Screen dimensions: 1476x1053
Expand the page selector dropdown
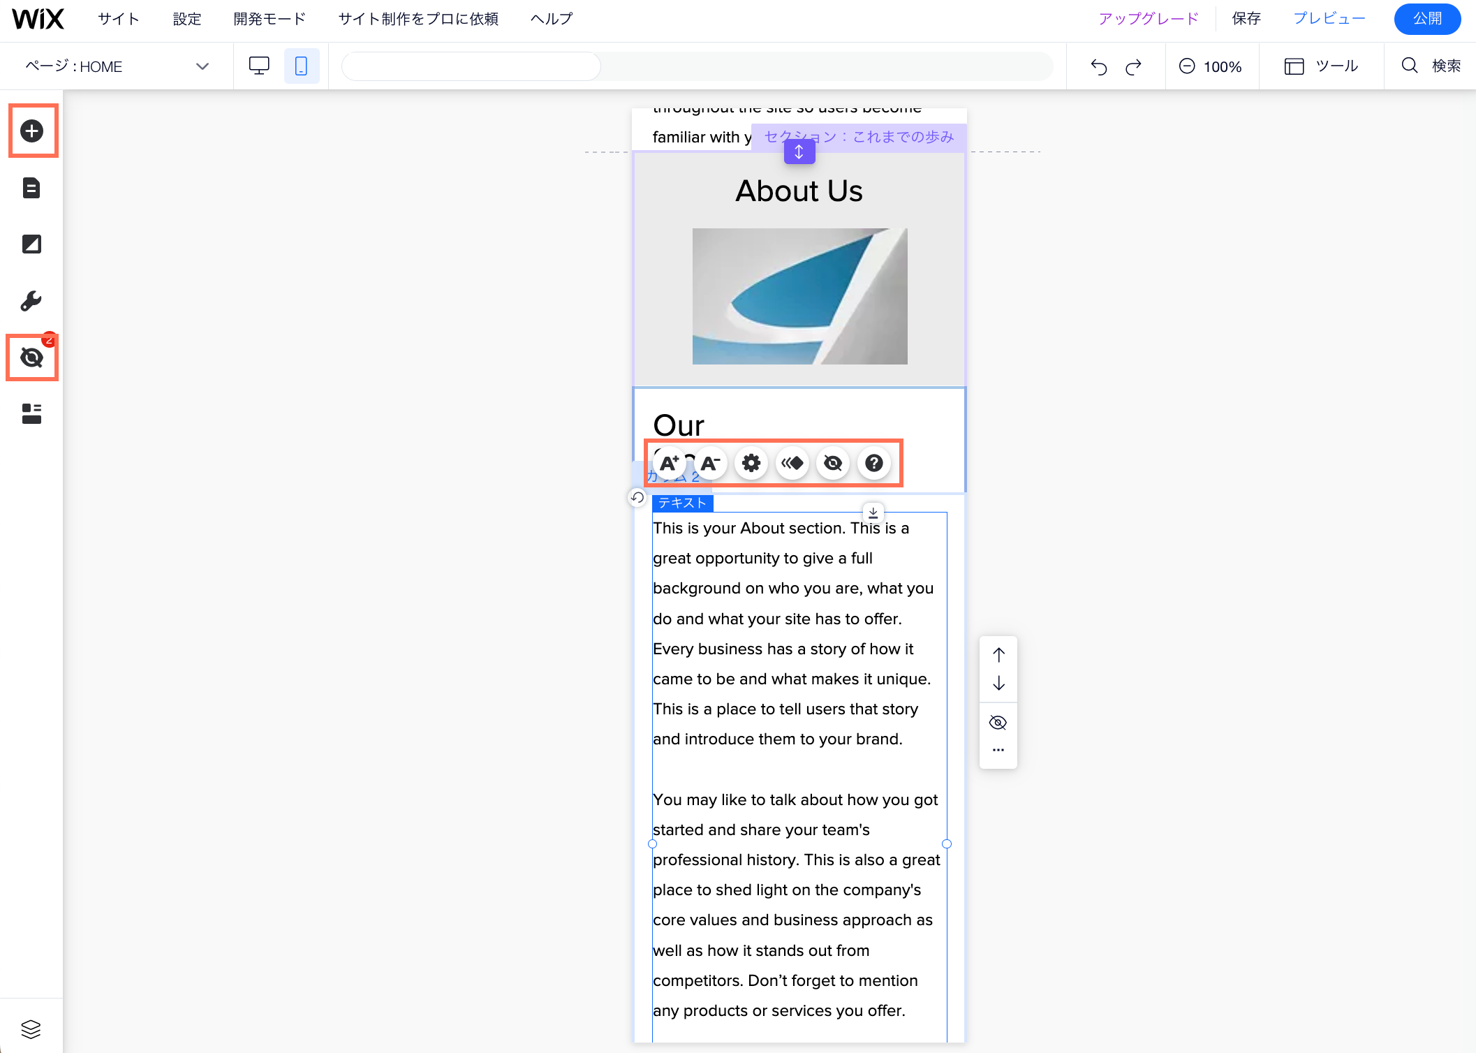(202, 65)
